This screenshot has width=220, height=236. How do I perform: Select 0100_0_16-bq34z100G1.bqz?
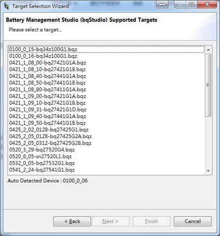106,56
